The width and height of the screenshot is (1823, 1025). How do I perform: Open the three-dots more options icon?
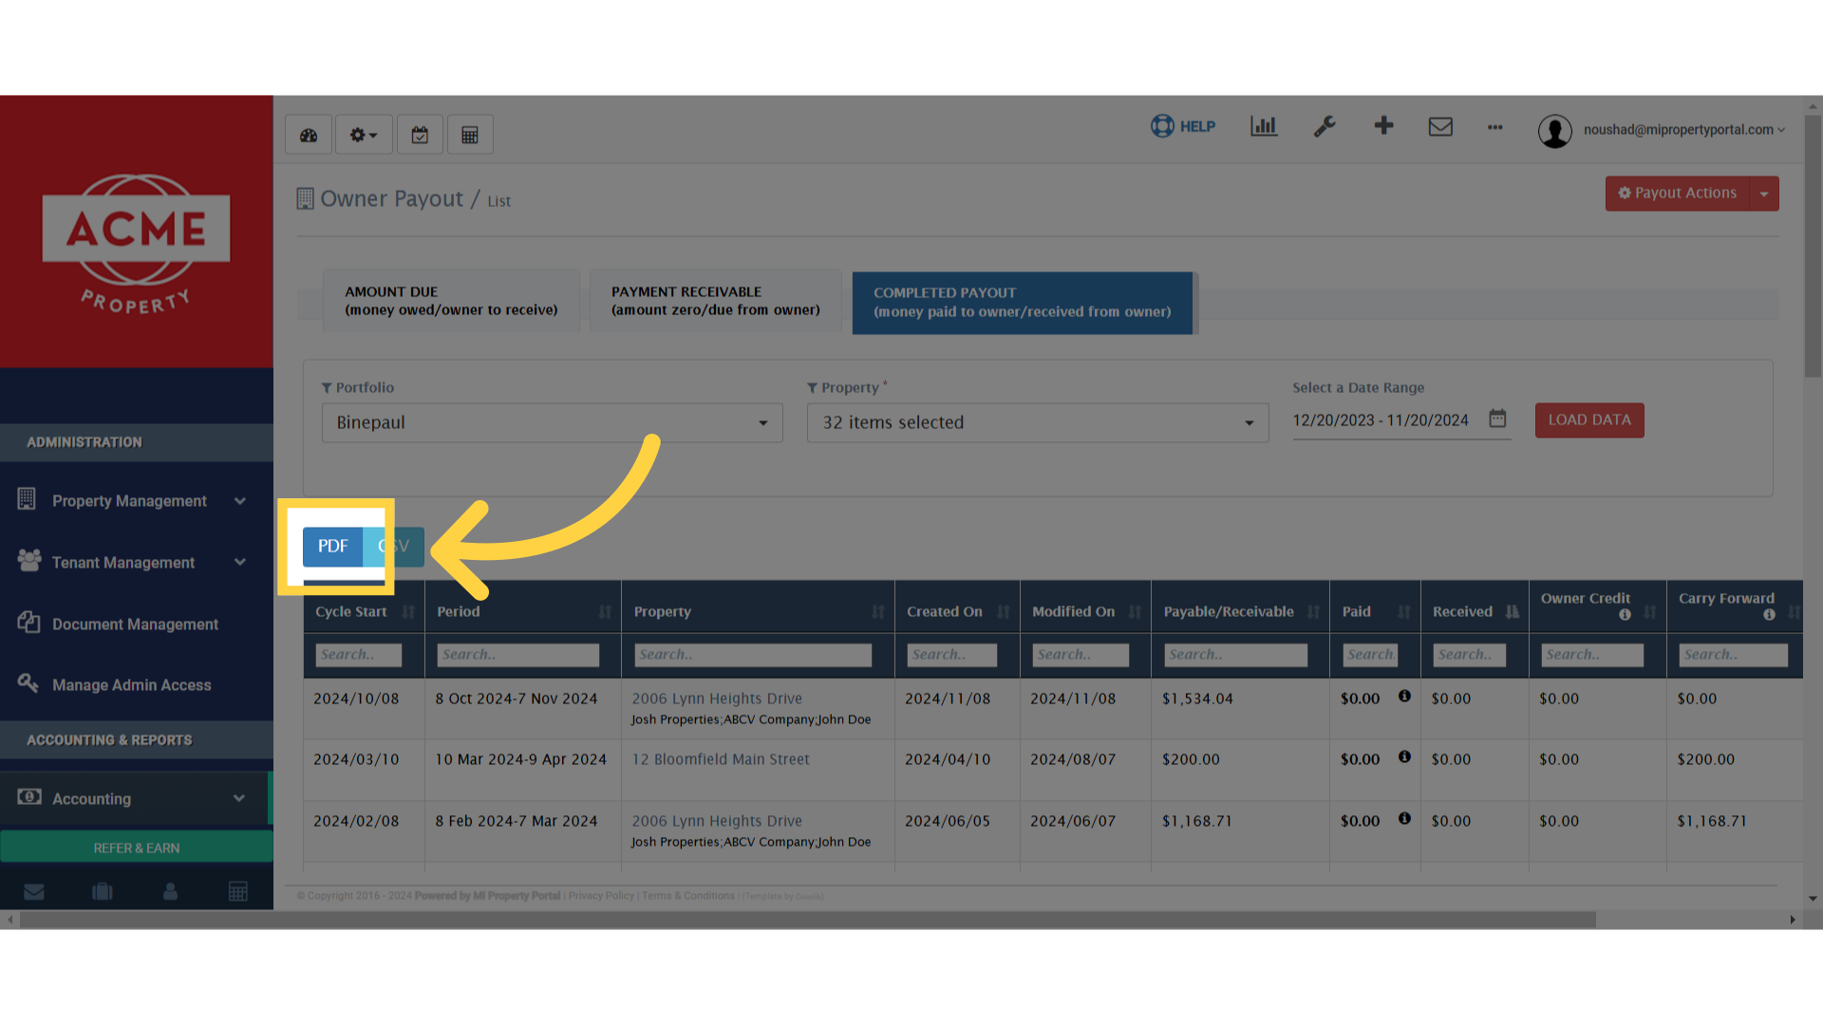pyautogui.click(x=1495, y=126)
